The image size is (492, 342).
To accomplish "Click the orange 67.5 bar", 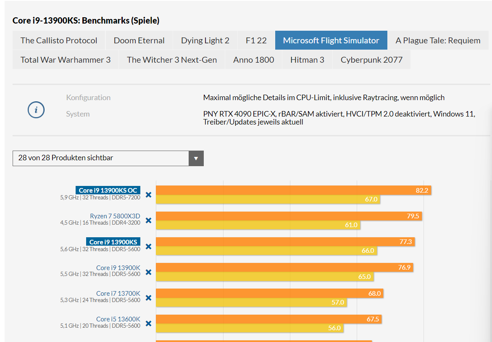I will (268, 319).
